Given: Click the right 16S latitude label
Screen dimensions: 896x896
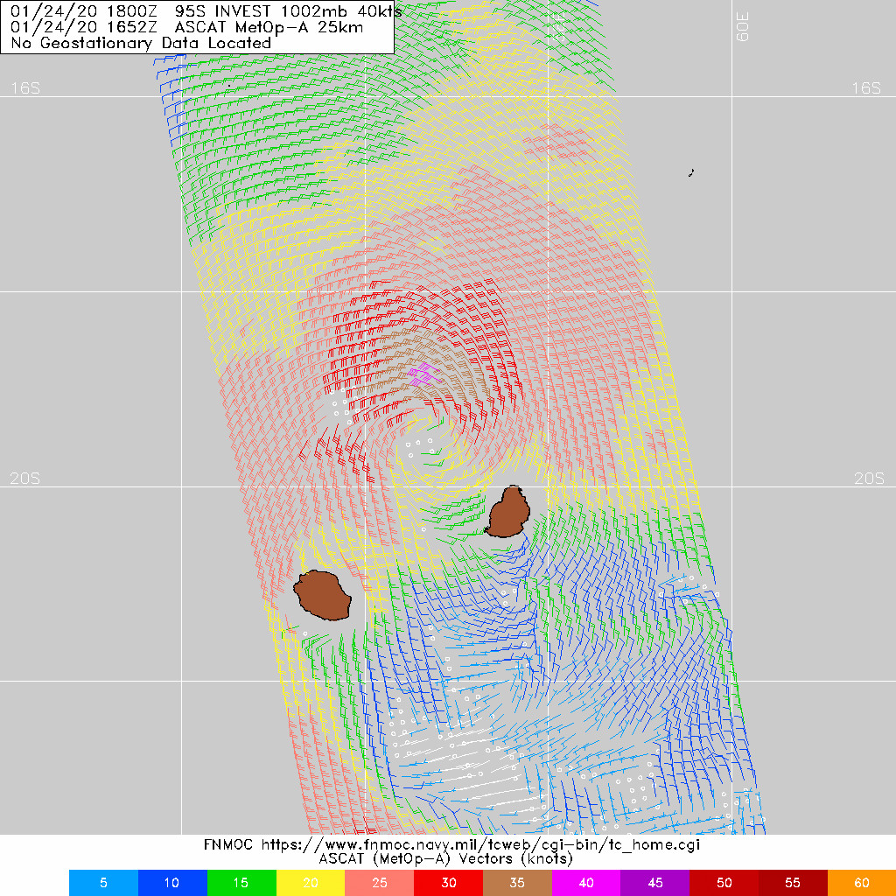Looking at the screenshot, I should point(865,87).
